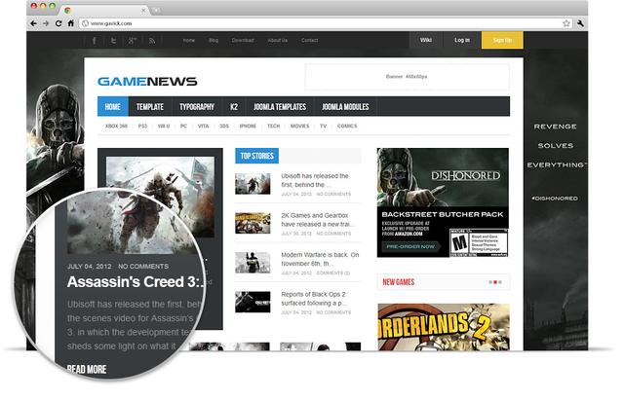Open the Twitter social icon

point(113,41)
